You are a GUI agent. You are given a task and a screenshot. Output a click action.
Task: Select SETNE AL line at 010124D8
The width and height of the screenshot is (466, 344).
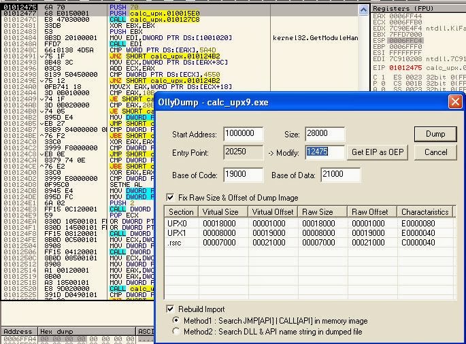pos(79,184)
